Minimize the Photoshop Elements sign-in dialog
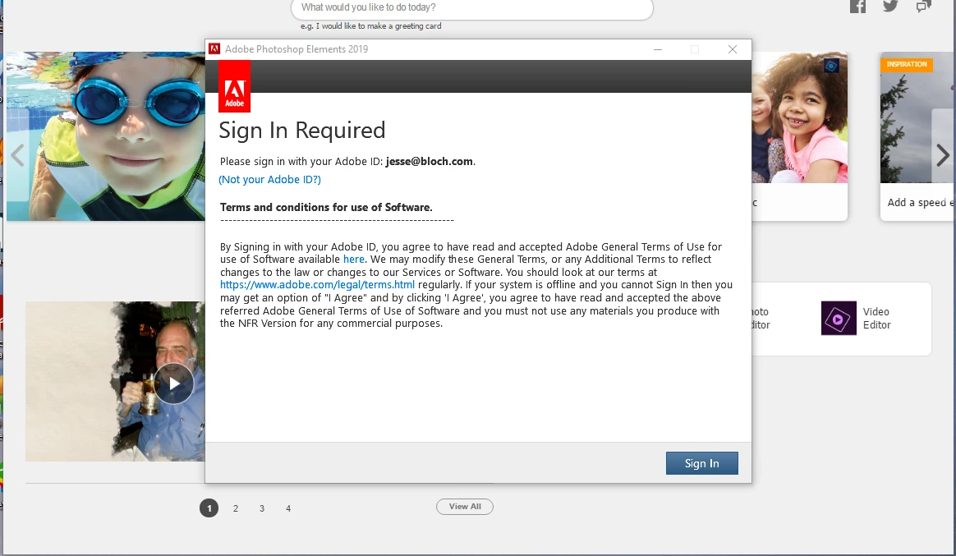 pyautogui.click(x=658, y=49)
